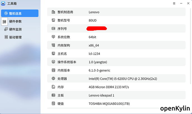
Task: Switch to 硬件参数 sidebar tab
Action: [15, 21]
